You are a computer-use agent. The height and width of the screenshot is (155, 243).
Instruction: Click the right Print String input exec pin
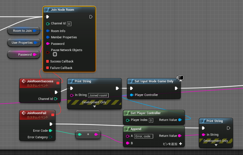pyautogui.click(x=203, y=128)
